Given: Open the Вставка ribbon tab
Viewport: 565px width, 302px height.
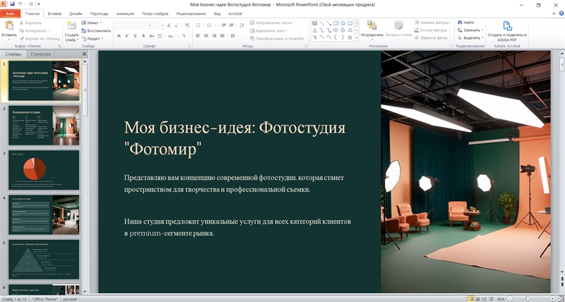Looking at the screenshot, I should 54,13.
